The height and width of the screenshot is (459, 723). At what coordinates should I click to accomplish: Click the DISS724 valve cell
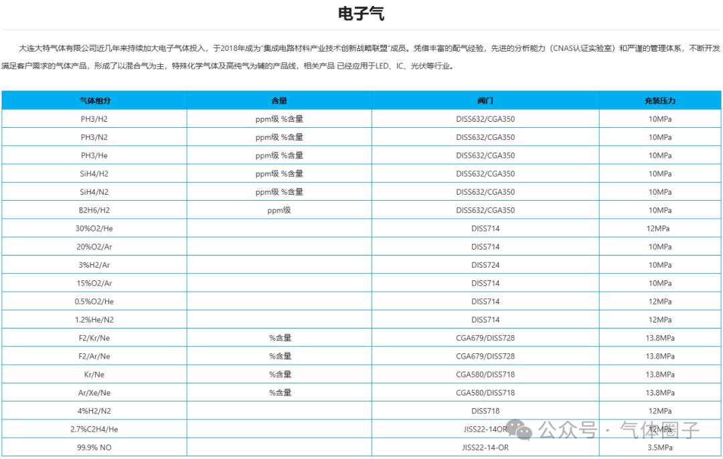click(x=485, y=265)
